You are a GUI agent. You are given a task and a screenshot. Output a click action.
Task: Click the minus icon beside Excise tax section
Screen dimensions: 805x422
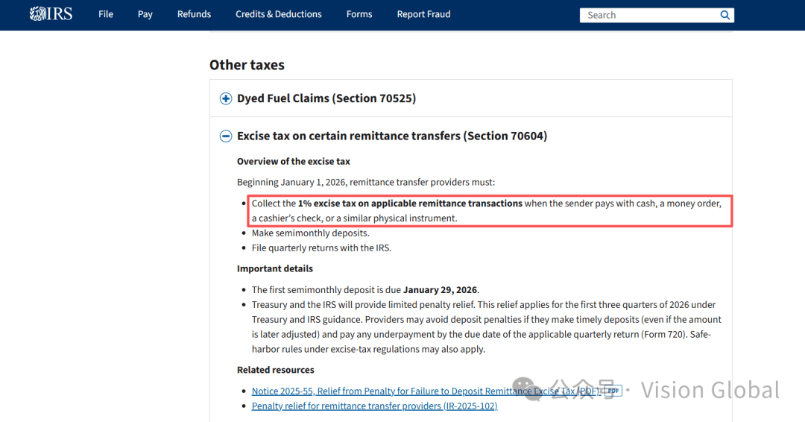pos(226,136)
